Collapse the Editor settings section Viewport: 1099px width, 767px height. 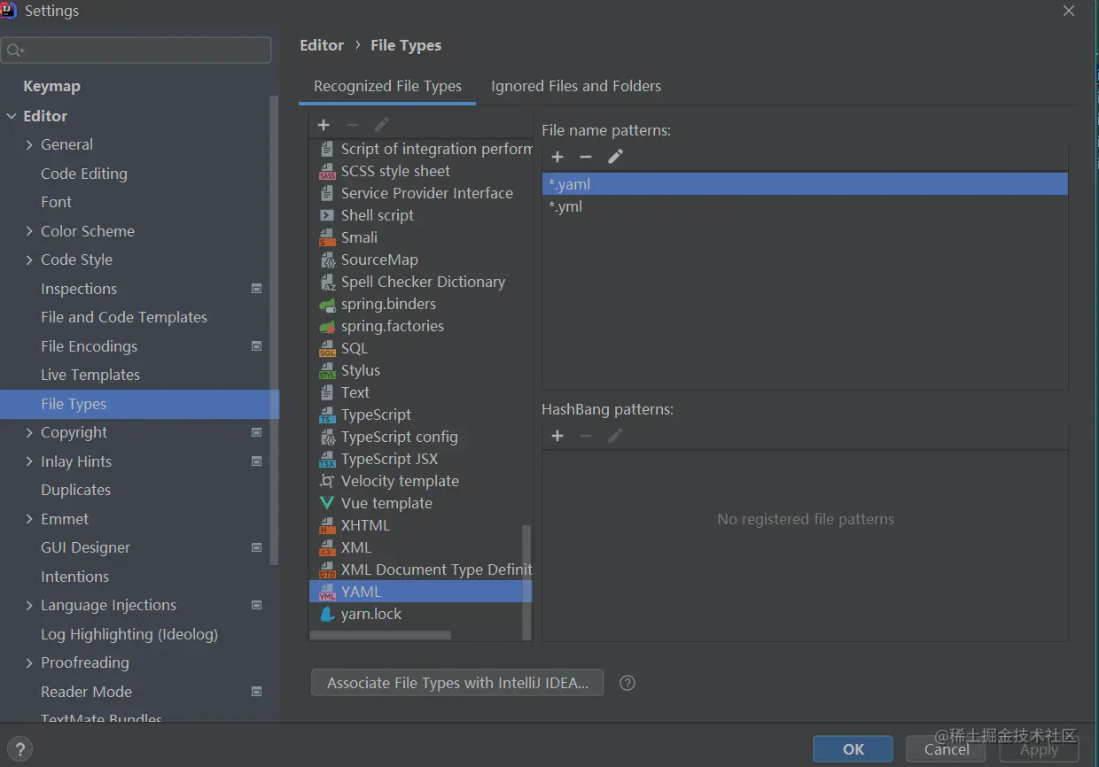click(x=12, y=116)
